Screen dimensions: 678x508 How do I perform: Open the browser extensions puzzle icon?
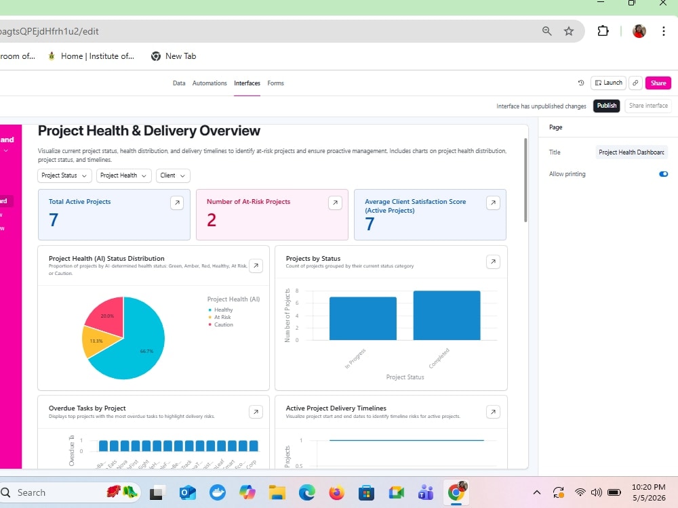point(603,31)
